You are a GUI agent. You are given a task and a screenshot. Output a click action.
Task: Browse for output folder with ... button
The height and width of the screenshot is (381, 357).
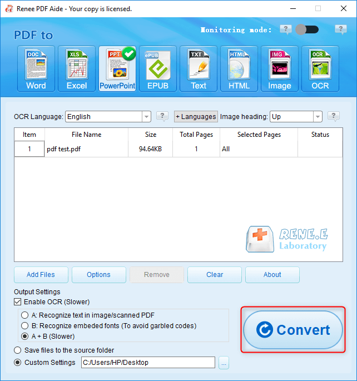pos(224,363)
